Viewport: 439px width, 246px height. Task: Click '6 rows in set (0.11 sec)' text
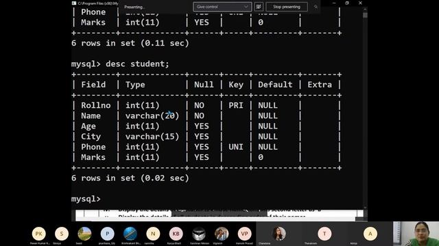(130, 43)
